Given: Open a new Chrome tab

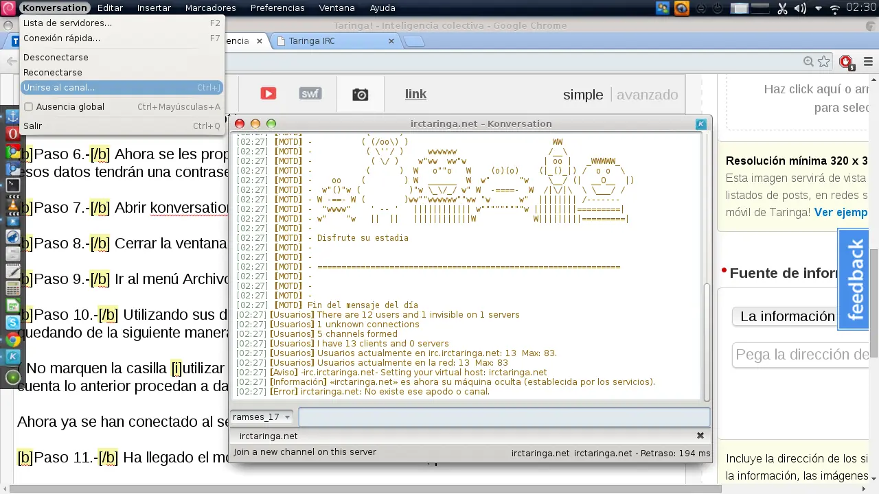Looking at the screenshot, I should (413, 41).
